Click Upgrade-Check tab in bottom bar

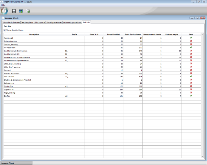tap(16, 163)
